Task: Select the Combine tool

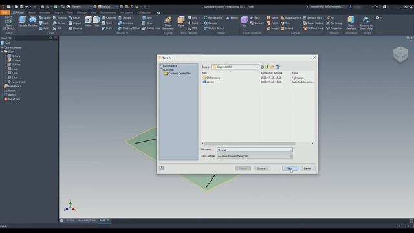Action: tap(125, 23)
